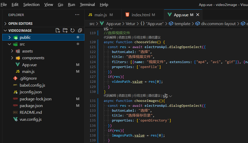Click the git icon next to .gitignore
Image resolution: width=248 pixels, height=143 pixels.
(15, 78)
